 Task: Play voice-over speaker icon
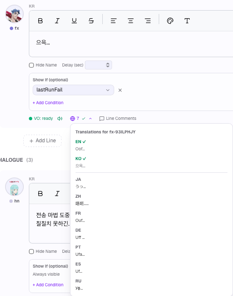pyautogui.click(x=60, y=119)
